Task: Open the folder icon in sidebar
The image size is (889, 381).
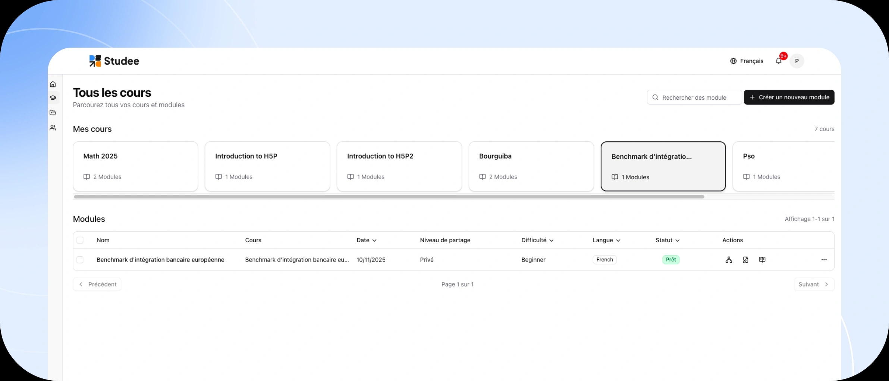Action: 53,113
